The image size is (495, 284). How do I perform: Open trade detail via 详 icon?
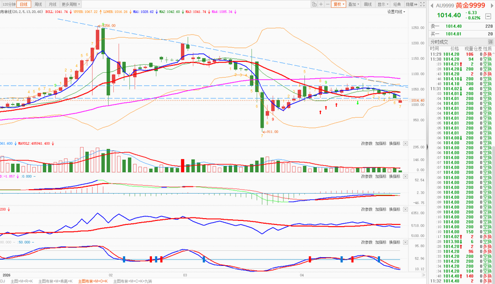click(490, 41)
